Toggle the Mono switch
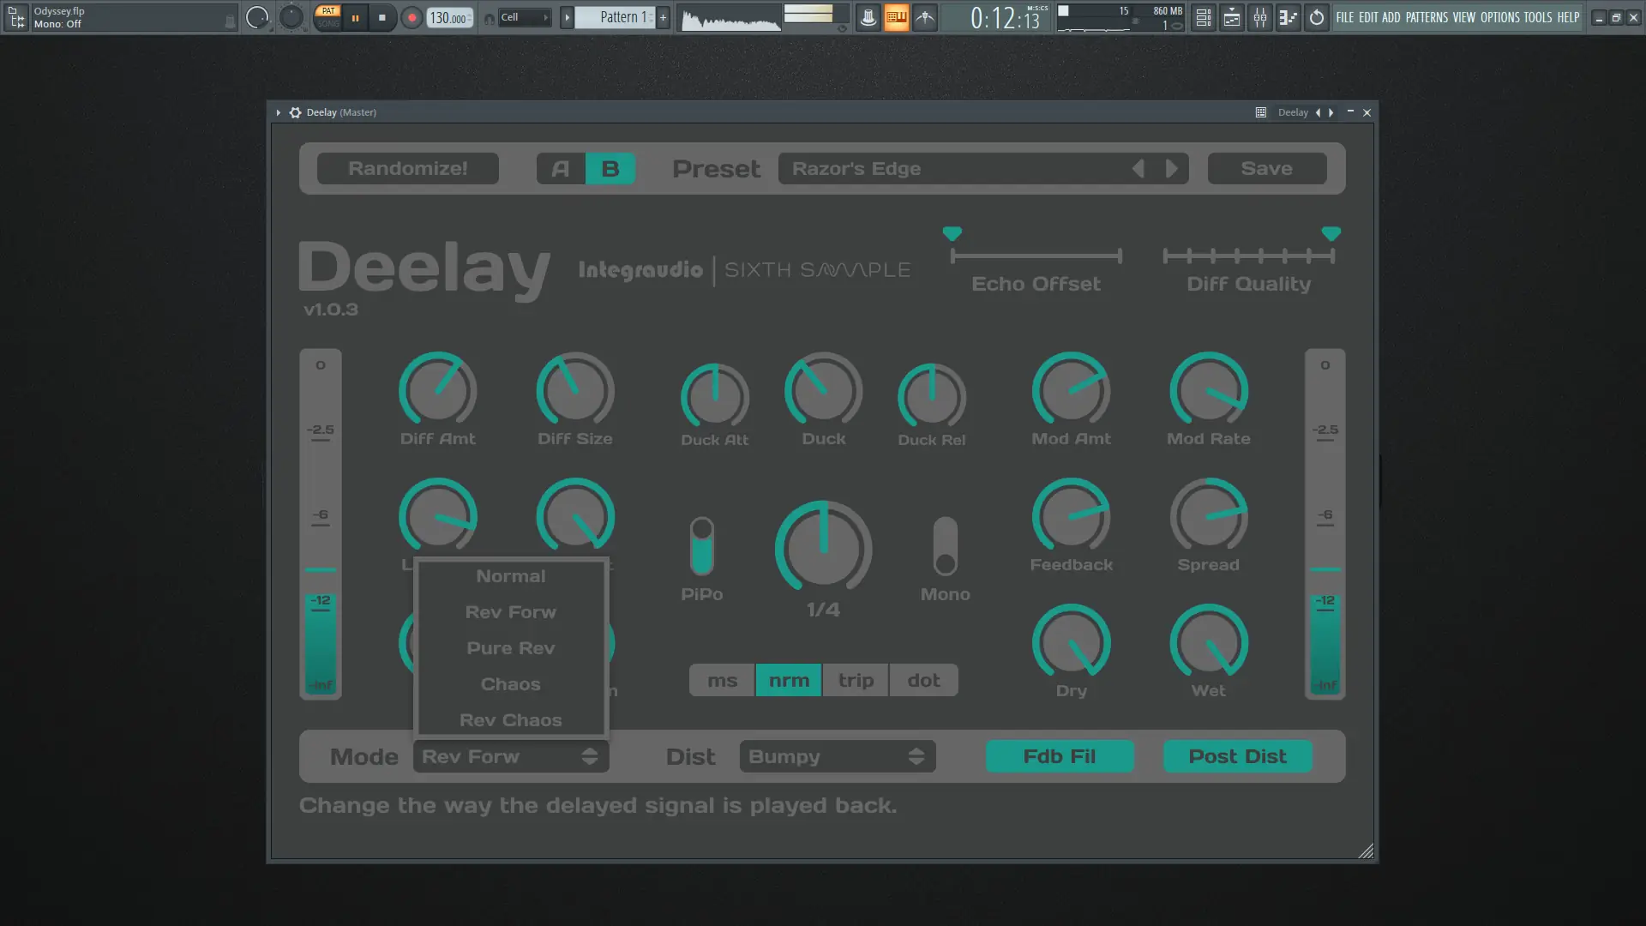Viewport: 1646px width, 926px height. point(945,546)
